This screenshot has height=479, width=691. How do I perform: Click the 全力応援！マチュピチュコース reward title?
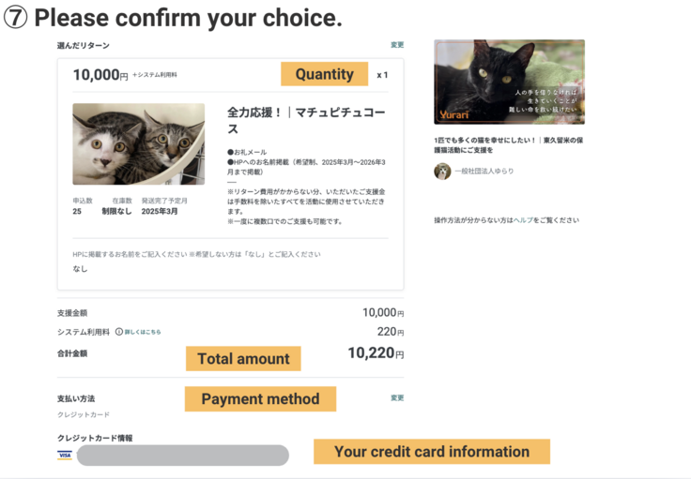click(x=293, y=120)
